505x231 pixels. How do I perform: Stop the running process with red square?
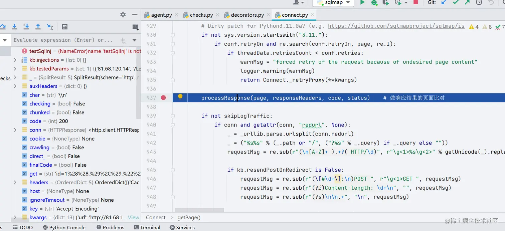[x=416, y=2]
